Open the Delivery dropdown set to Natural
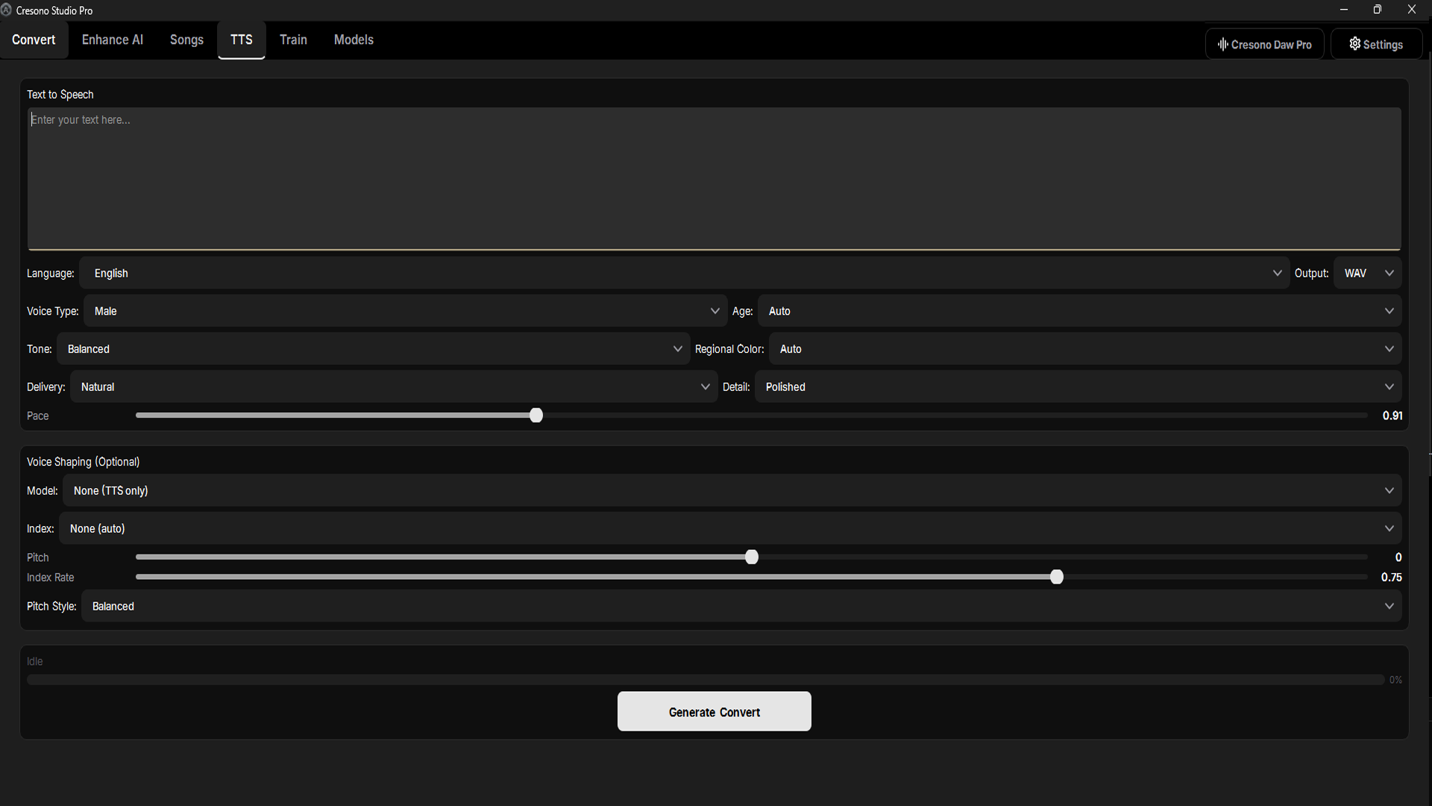 click(393, 387)
